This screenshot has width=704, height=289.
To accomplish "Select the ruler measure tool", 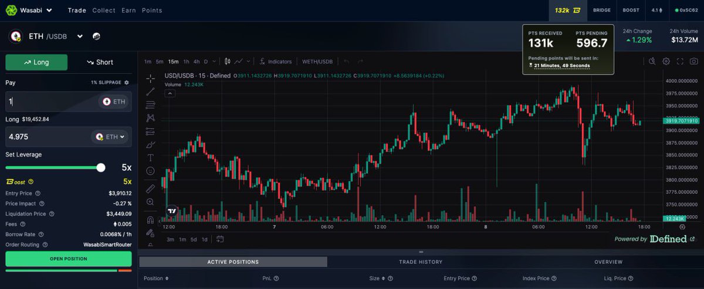I will (x=151, y=189).
